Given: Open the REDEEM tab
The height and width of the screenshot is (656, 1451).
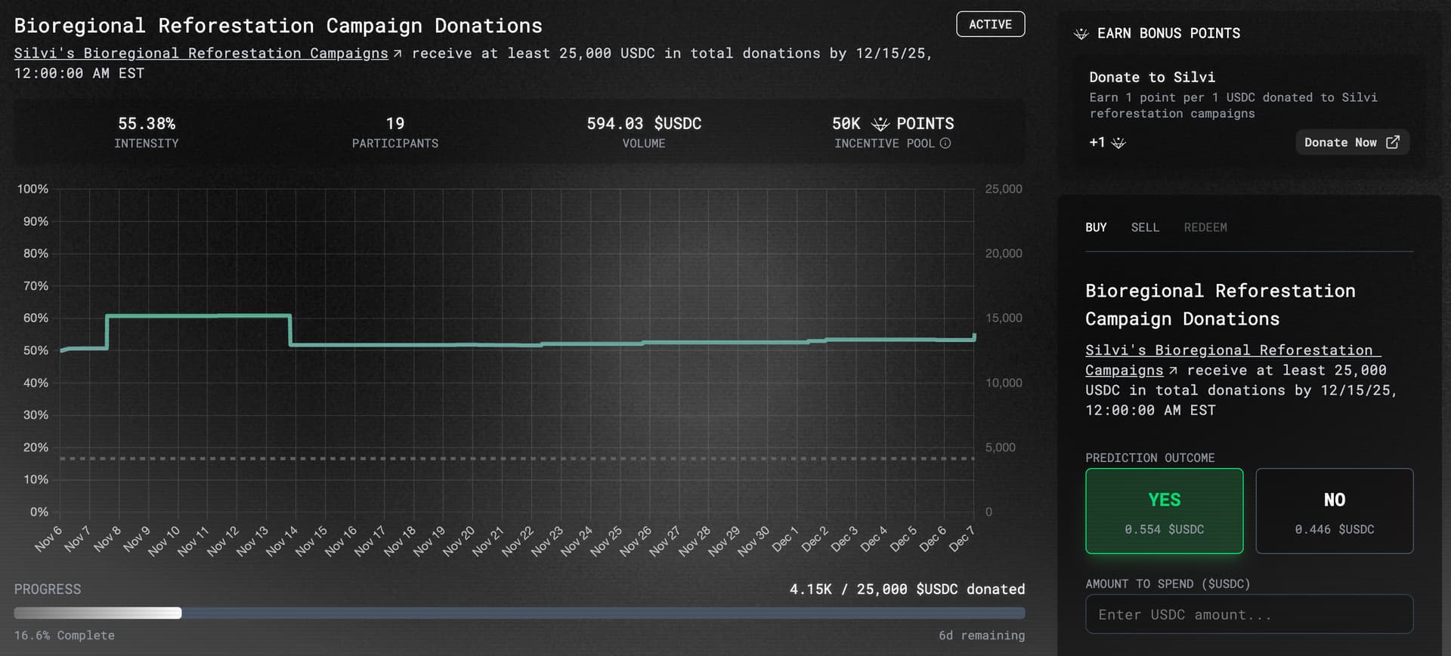Looking at the screenshot, I should click(1205, 227).
